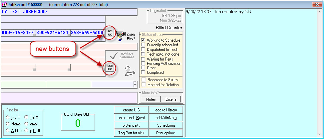
Task: Uncheck Working to Schedule status
Action: [x=143, y=40]
